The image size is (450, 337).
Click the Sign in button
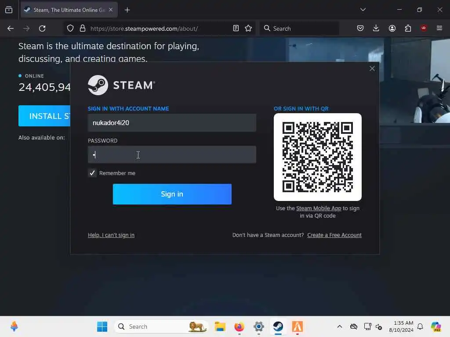pyautogui.click(x=172, y=194)
